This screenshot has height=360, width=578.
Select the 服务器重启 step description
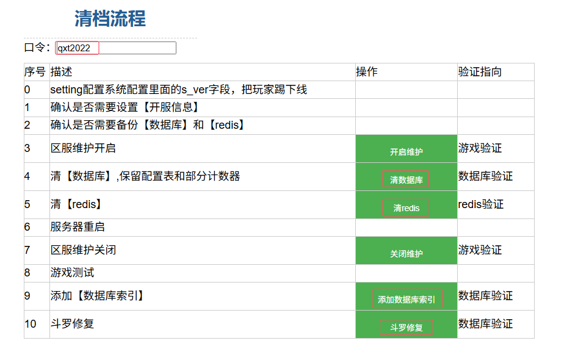[78, 227]
